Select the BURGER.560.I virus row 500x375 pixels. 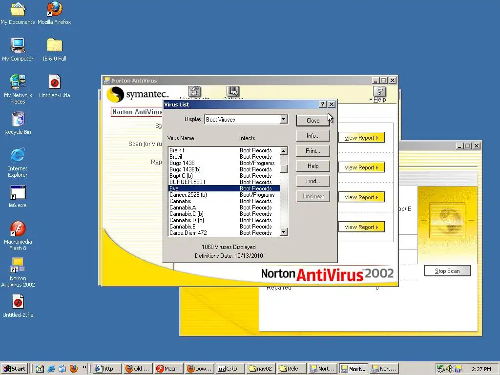[x=224, y=182]
